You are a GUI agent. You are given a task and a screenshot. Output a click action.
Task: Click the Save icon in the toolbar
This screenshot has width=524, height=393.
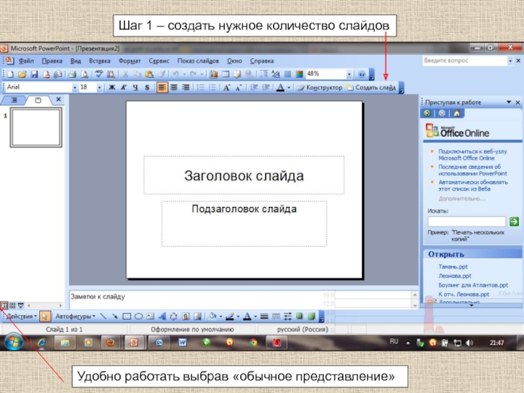[35, 75]
